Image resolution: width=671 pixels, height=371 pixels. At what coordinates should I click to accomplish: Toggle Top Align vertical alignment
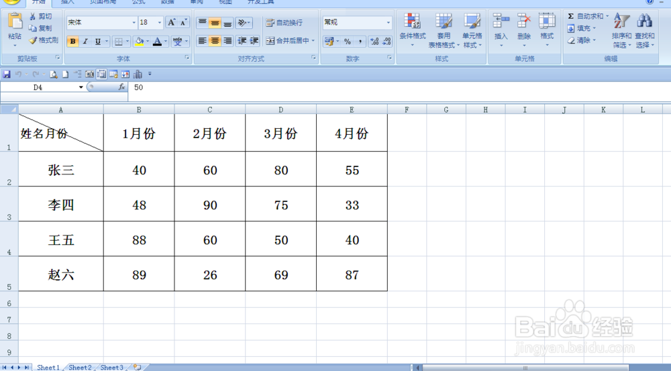pyautogui.click(x=203, y=22)
